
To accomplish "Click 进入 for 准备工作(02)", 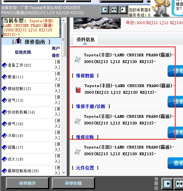I will [57, 64].
